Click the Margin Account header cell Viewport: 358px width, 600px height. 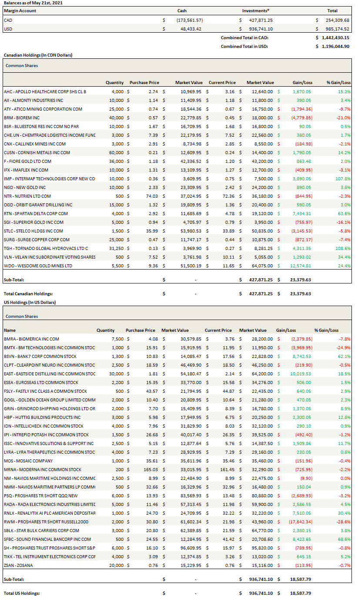tap(20, 10)
